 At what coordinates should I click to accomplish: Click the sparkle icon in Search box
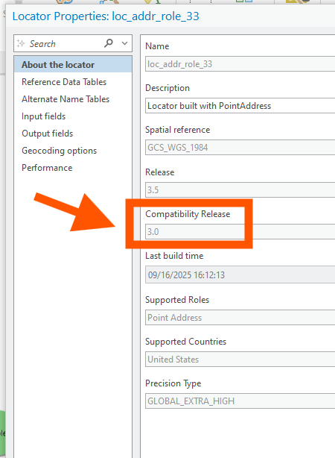[21, 43]
